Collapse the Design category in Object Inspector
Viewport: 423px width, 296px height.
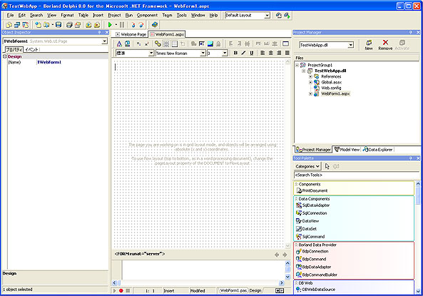pyautogui.click(x=4, y=56)
